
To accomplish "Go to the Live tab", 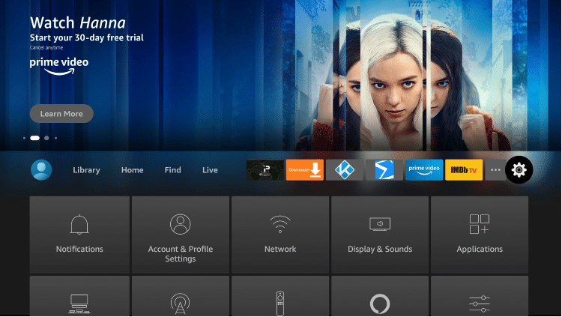I will tap(210, 170).
